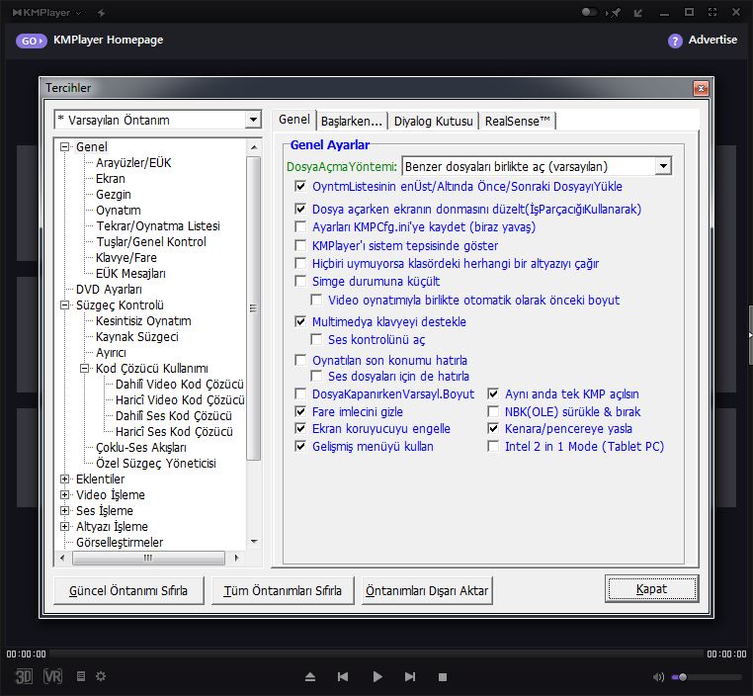Image resolution: width=753 pixels, height=696 pixels.
Task: Select Görselleştirmeler tree item
Action: point(120,543)
